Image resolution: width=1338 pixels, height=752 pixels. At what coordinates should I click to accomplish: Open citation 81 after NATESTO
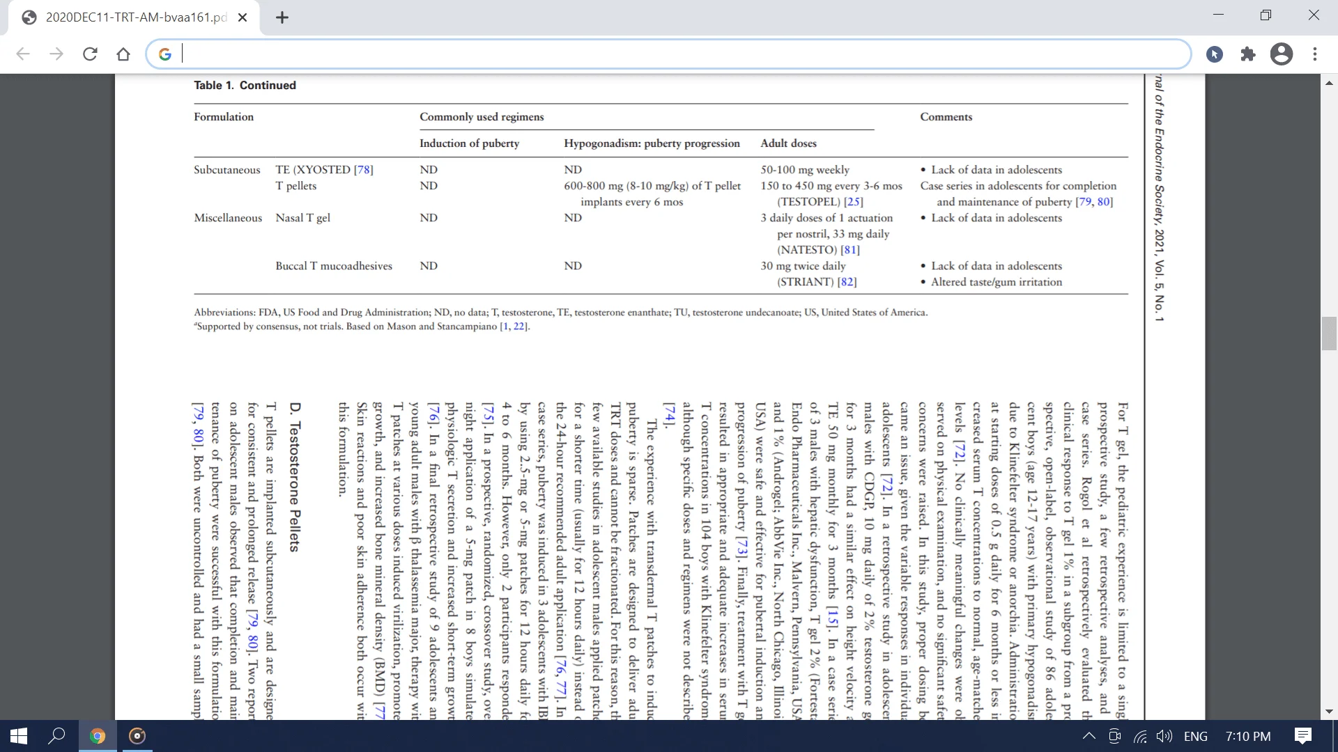point(850,250)
